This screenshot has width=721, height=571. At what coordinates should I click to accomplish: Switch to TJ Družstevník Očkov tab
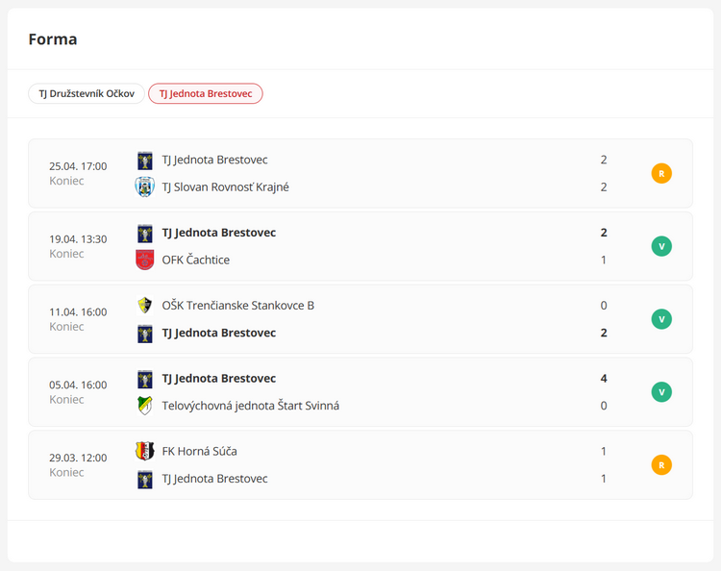coord(87,94)
